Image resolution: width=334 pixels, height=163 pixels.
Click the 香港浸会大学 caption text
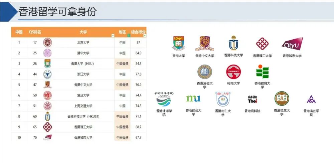tap(204, 85)
